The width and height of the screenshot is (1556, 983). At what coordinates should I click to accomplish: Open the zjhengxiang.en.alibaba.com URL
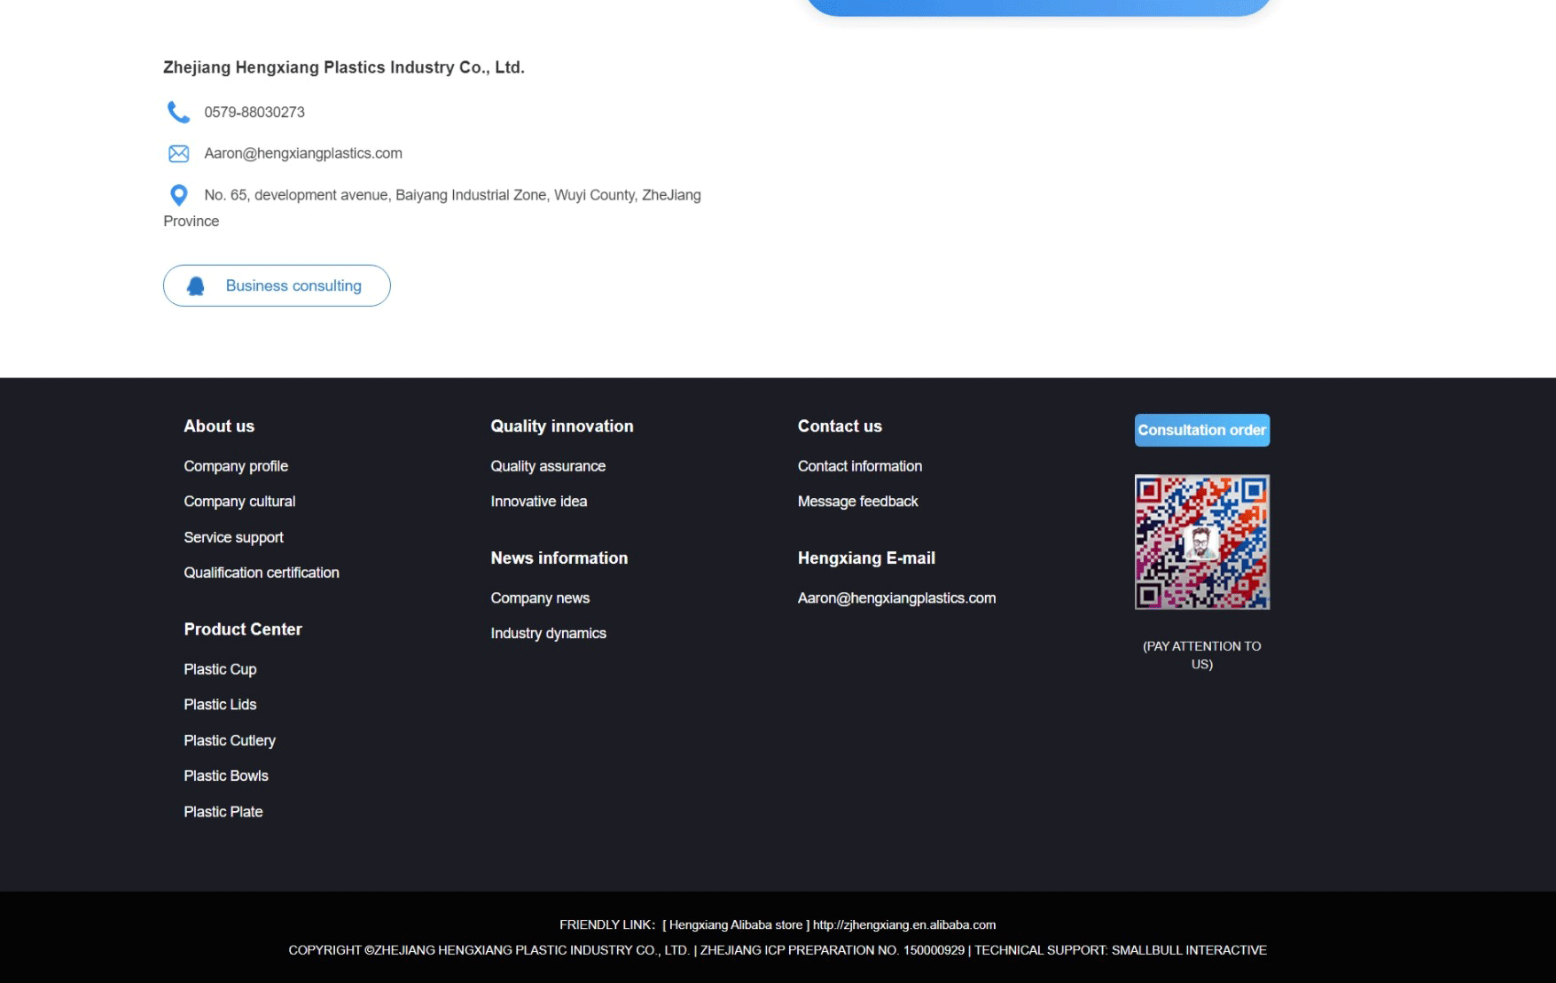pyautogui.click(x=904, y=924)
